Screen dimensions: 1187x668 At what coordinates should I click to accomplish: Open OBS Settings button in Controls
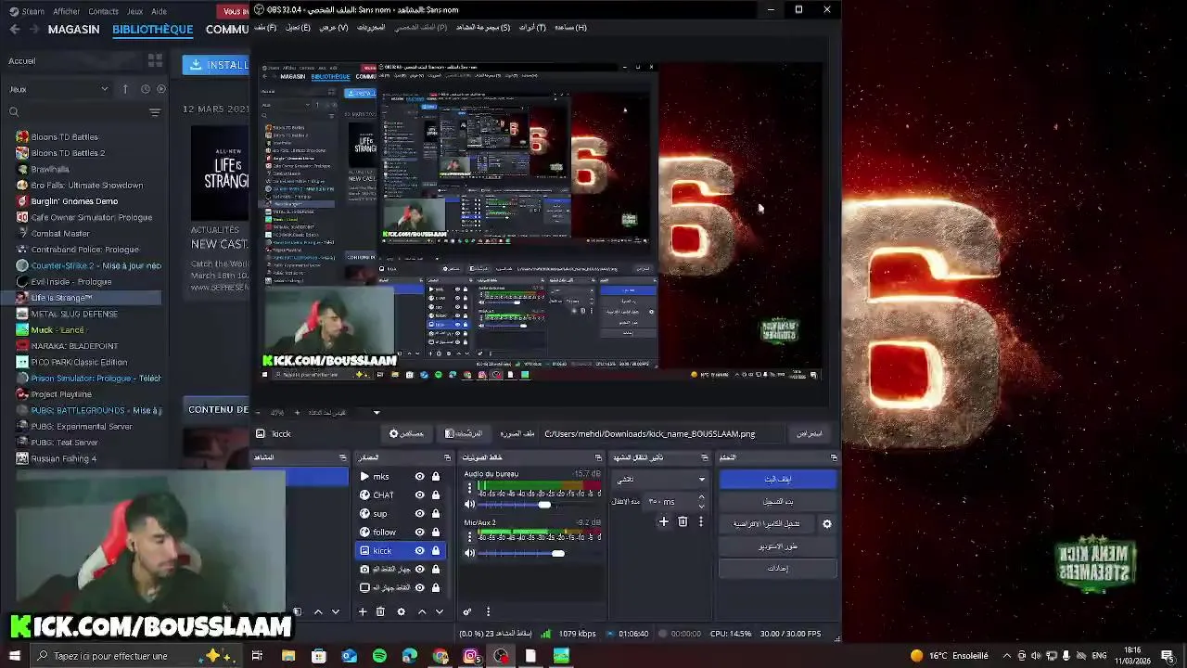[777, 568]
